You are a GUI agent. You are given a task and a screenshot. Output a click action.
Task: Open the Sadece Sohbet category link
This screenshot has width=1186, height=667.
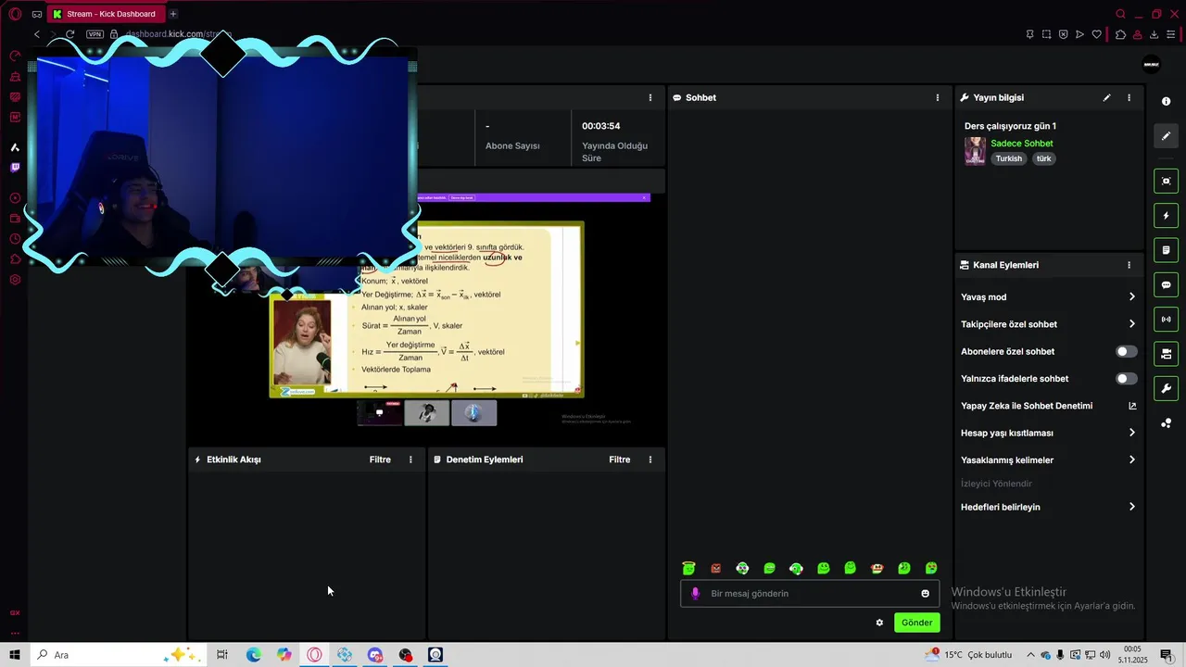point(1021,144)
